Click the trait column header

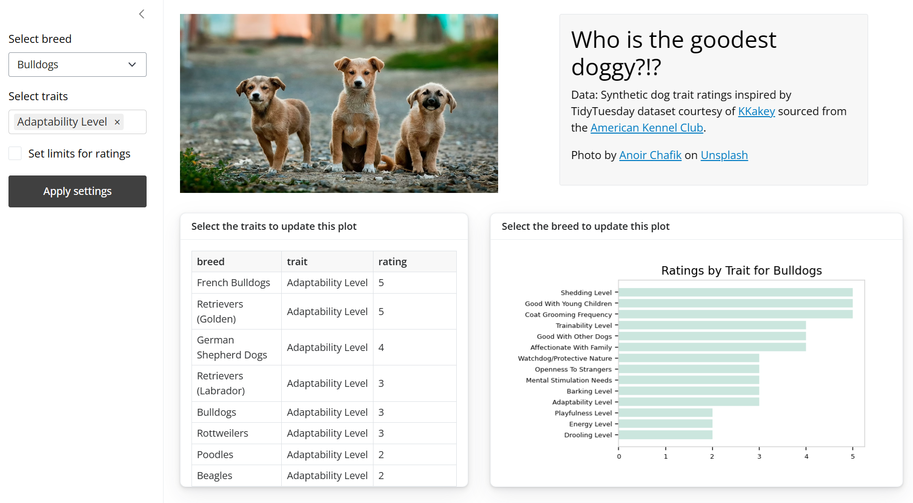297,262
